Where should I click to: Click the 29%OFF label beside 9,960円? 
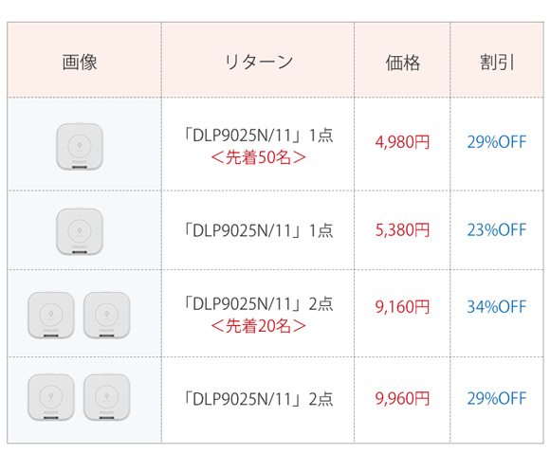point(497,399)
